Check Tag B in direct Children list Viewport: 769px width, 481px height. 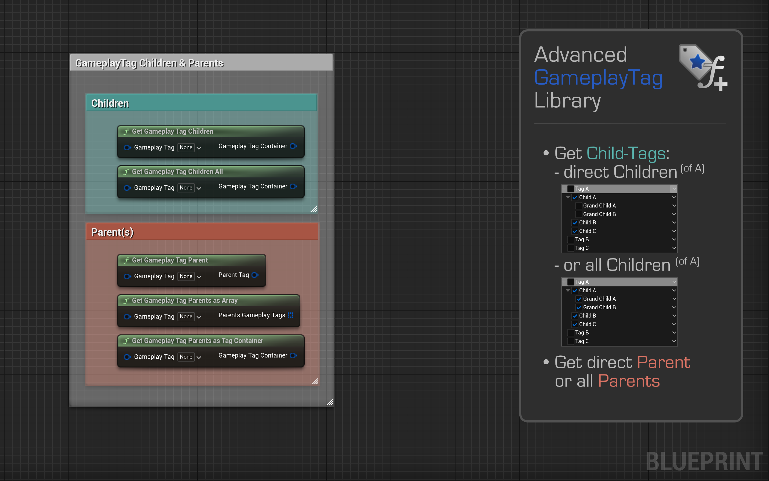tap(571, 239)
